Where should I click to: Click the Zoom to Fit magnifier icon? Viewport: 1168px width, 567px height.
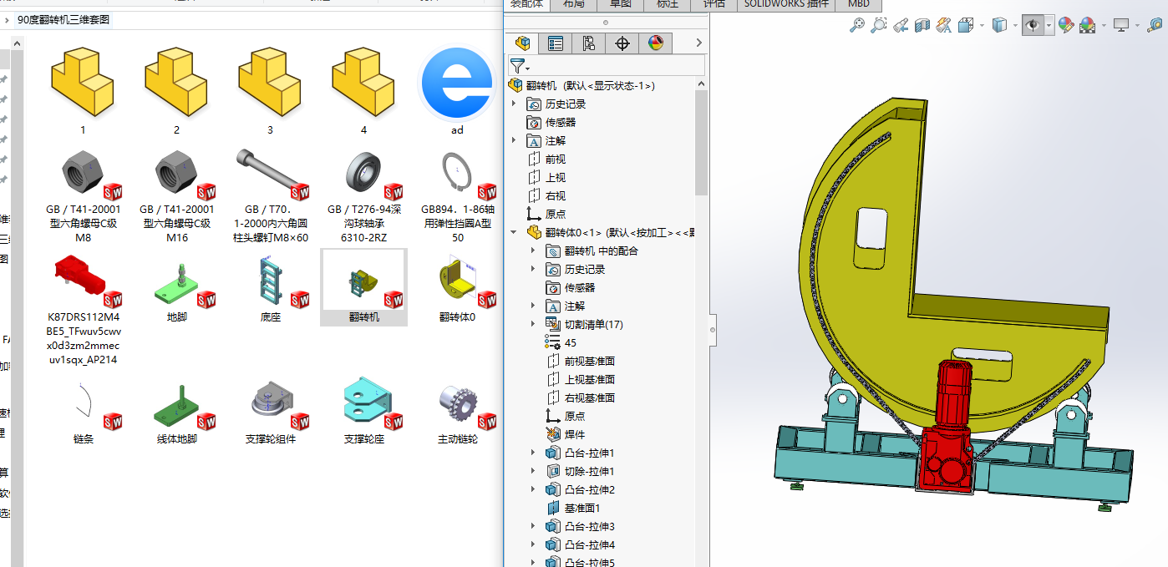coord(856,26)
